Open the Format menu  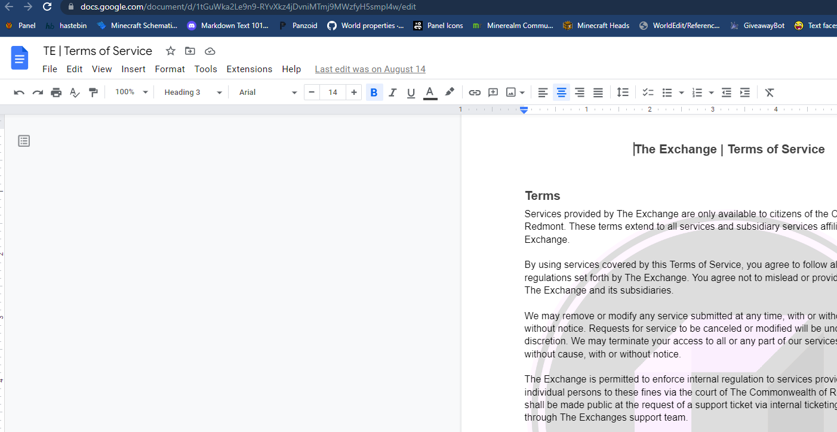(x=170, y=69)
